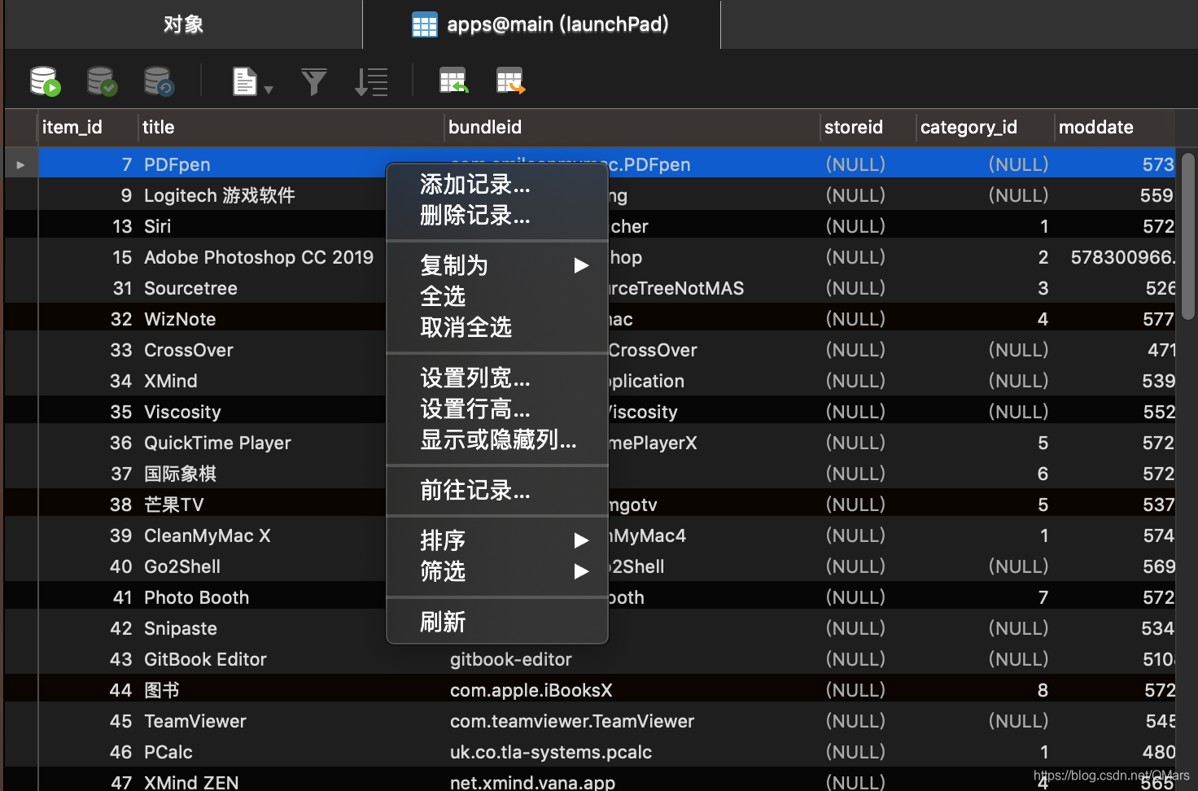1198x791 pixels.
Task: Select the apps@main (launchPad) tab
Action: pyautogui.click(x=541, y=24)
